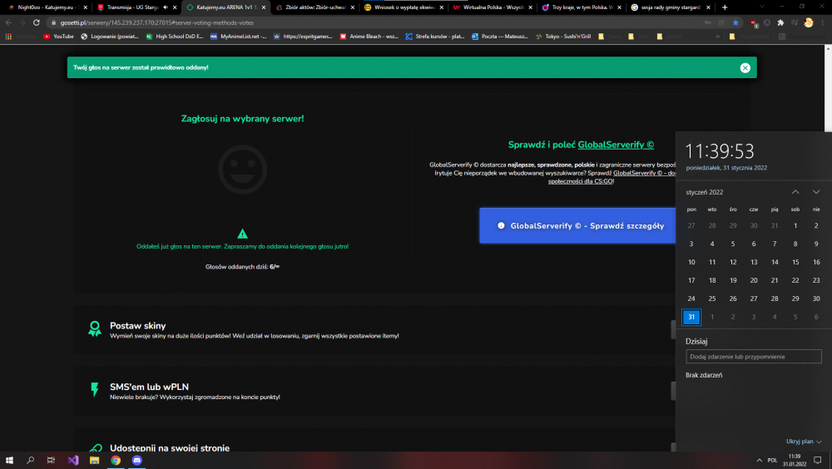
Task: Click the add event or reminder field
Action: pos(754,357)
